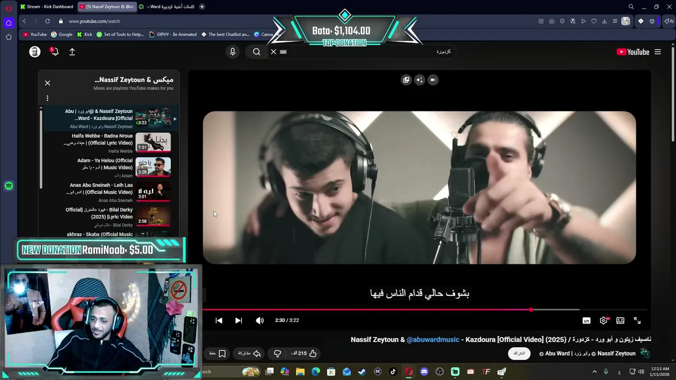Toggle theater mode on the player
Screen dimensions: 676x380
click(621, 320)
